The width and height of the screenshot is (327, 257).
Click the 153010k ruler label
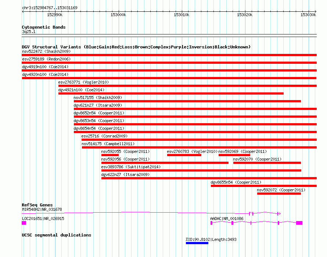tap(182, 15)
